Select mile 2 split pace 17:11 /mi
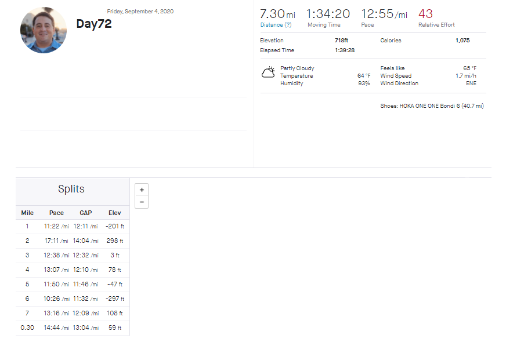The height and width of the screenshot is (342, 506). (56, 241)
